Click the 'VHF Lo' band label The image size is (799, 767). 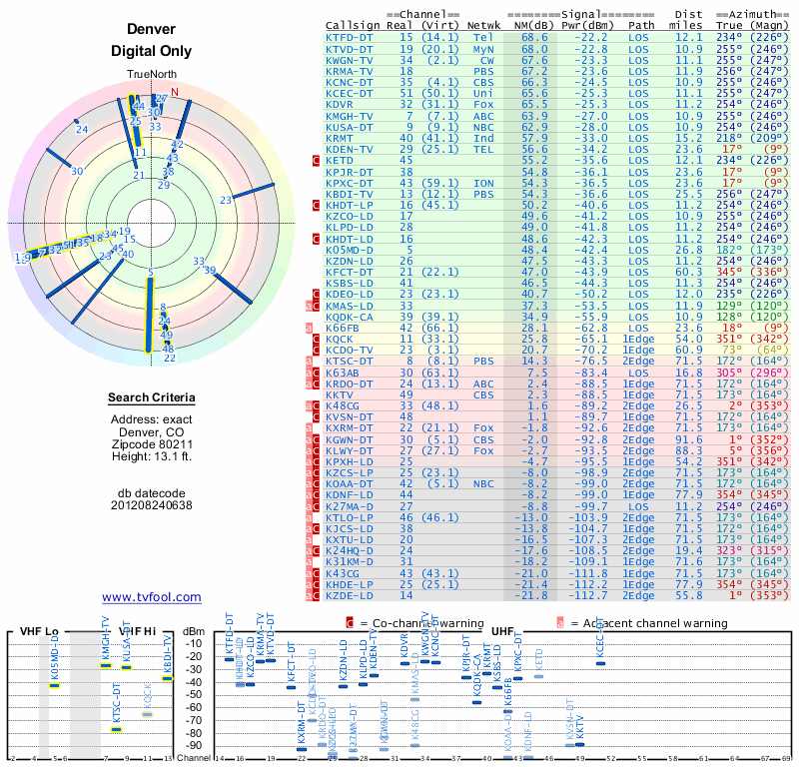click(39, 631)
